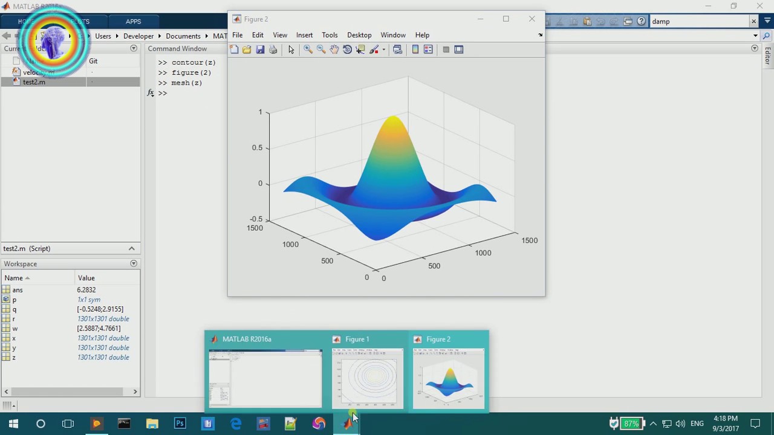The height and width of the screenshot is (435, 774).
Task: Click the Show Plot Tools and Dock icon
Action: click(459, 50)
